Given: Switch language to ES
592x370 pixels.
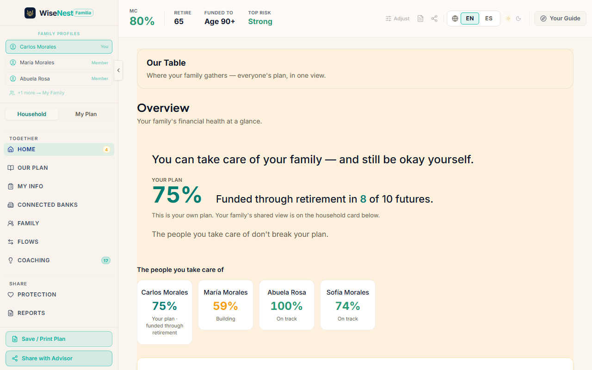Looking at the screenshot, I should (489, 18).
